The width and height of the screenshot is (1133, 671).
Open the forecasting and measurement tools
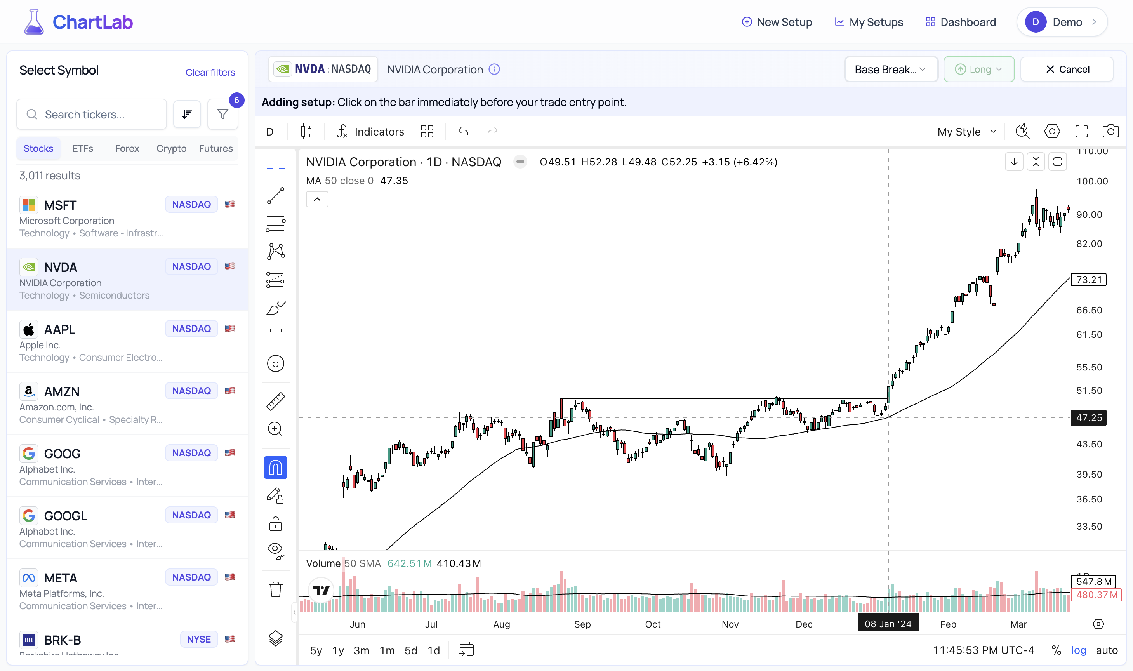click(275, 280)
